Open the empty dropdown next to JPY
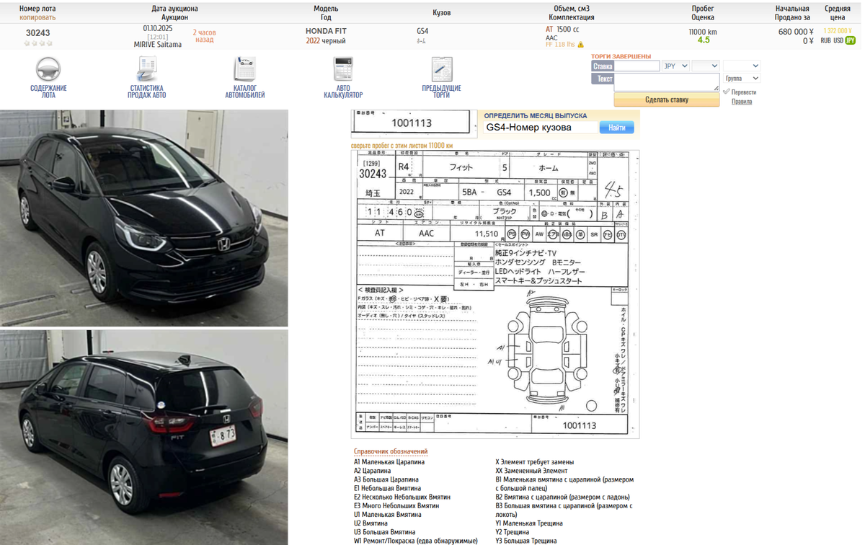The width and height of the screenshot is (865, 545). click(x=705, y=66)
